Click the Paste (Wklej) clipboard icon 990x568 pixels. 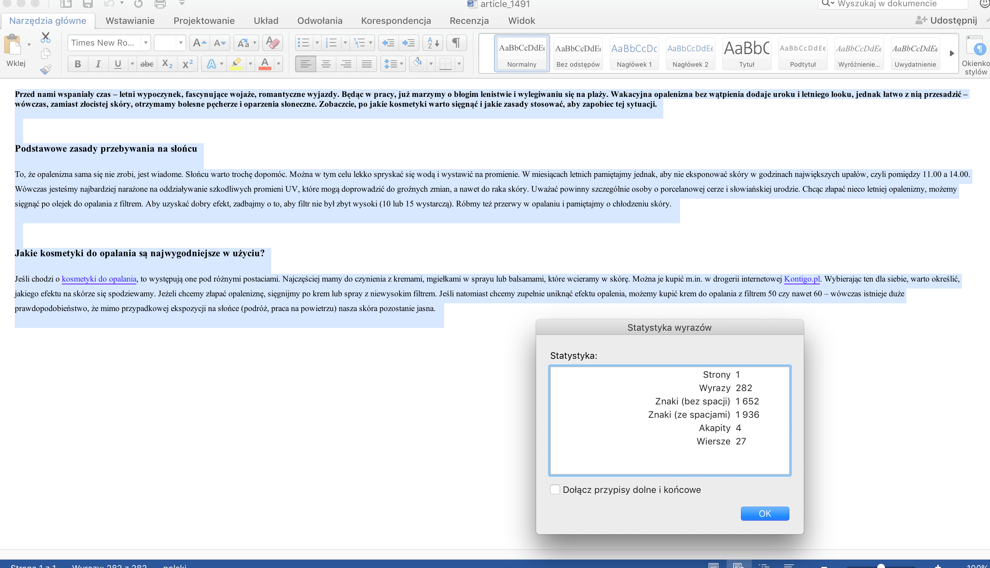[x=13, y=45]
